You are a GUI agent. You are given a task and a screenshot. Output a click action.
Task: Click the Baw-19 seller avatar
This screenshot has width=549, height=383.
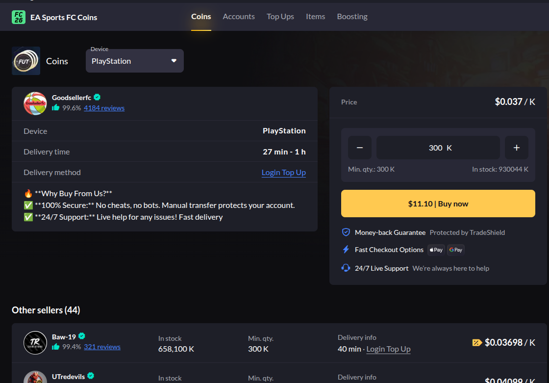[34, 343]
